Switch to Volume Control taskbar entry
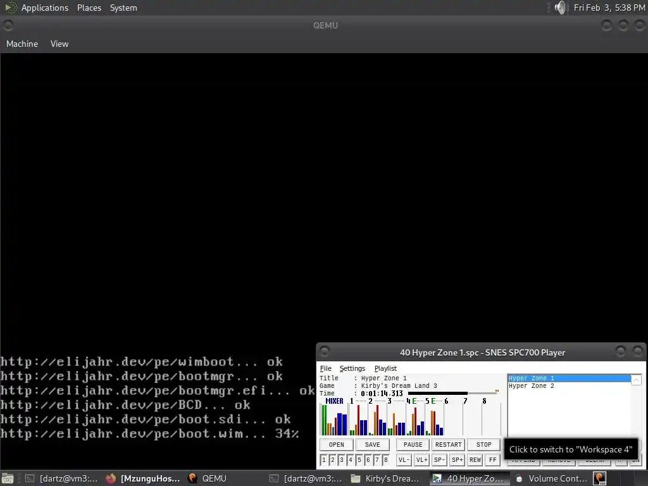 point(551,478)
